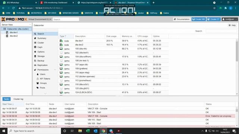239x134 pixels.
Task: Click the running qemu icon for 107 (apps-db)
Action: click(x=61, y=64)
